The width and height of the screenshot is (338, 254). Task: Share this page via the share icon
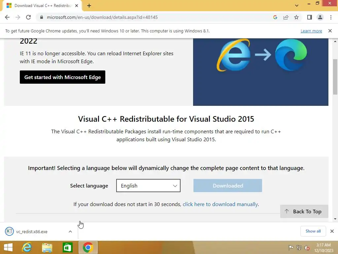pyautogui.click(x=286, y=17)
